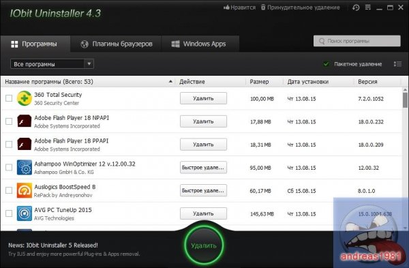Click the 100,00 MB size value
The height and width of the screenshot is (268, 409).
pyautogui.click(x=262, y=99)
